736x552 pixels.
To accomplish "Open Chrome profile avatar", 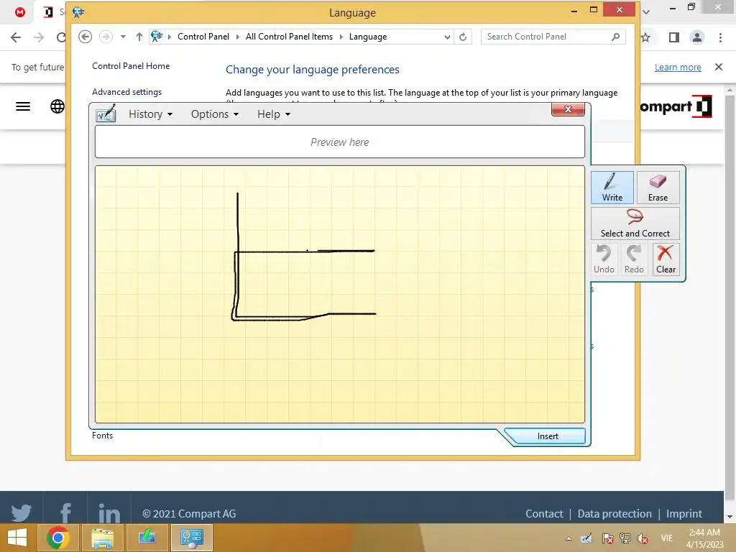I will point(697,37).
